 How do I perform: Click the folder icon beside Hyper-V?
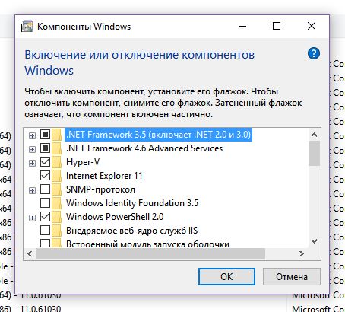pos(57,162)
